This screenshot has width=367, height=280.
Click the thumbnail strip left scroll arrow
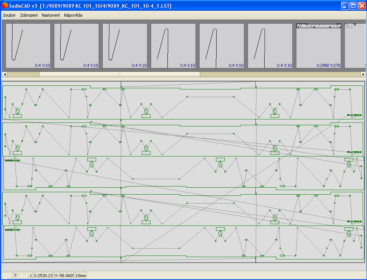pyautogui.click(x=5, y=74)
